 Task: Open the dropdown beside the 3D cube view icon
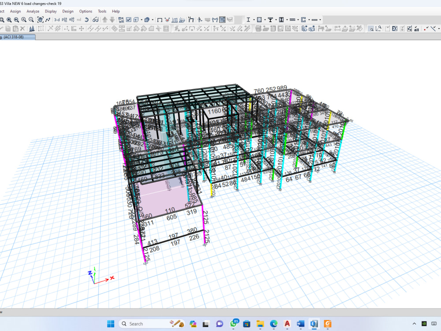pyautogui.click(x=141, y=19)
